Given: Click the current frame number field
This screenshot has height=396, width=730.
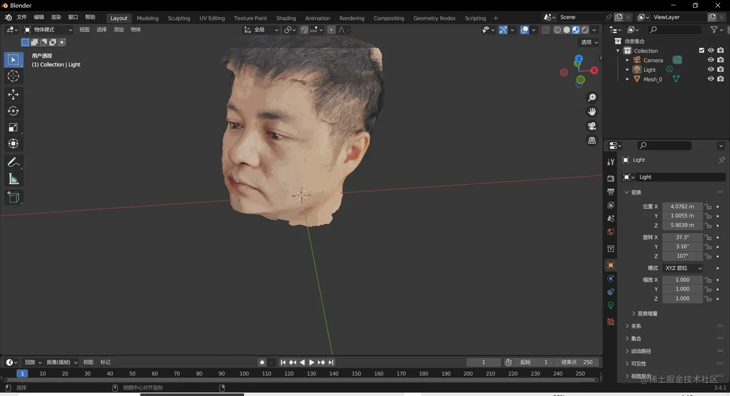Looking at the screenshot, I should click(x=483, y=362).
